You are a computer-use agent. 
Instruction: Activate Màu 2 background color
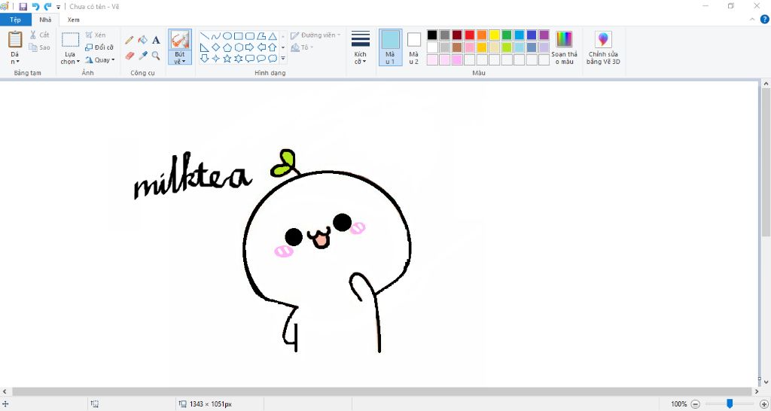click(x=414, y=47)
